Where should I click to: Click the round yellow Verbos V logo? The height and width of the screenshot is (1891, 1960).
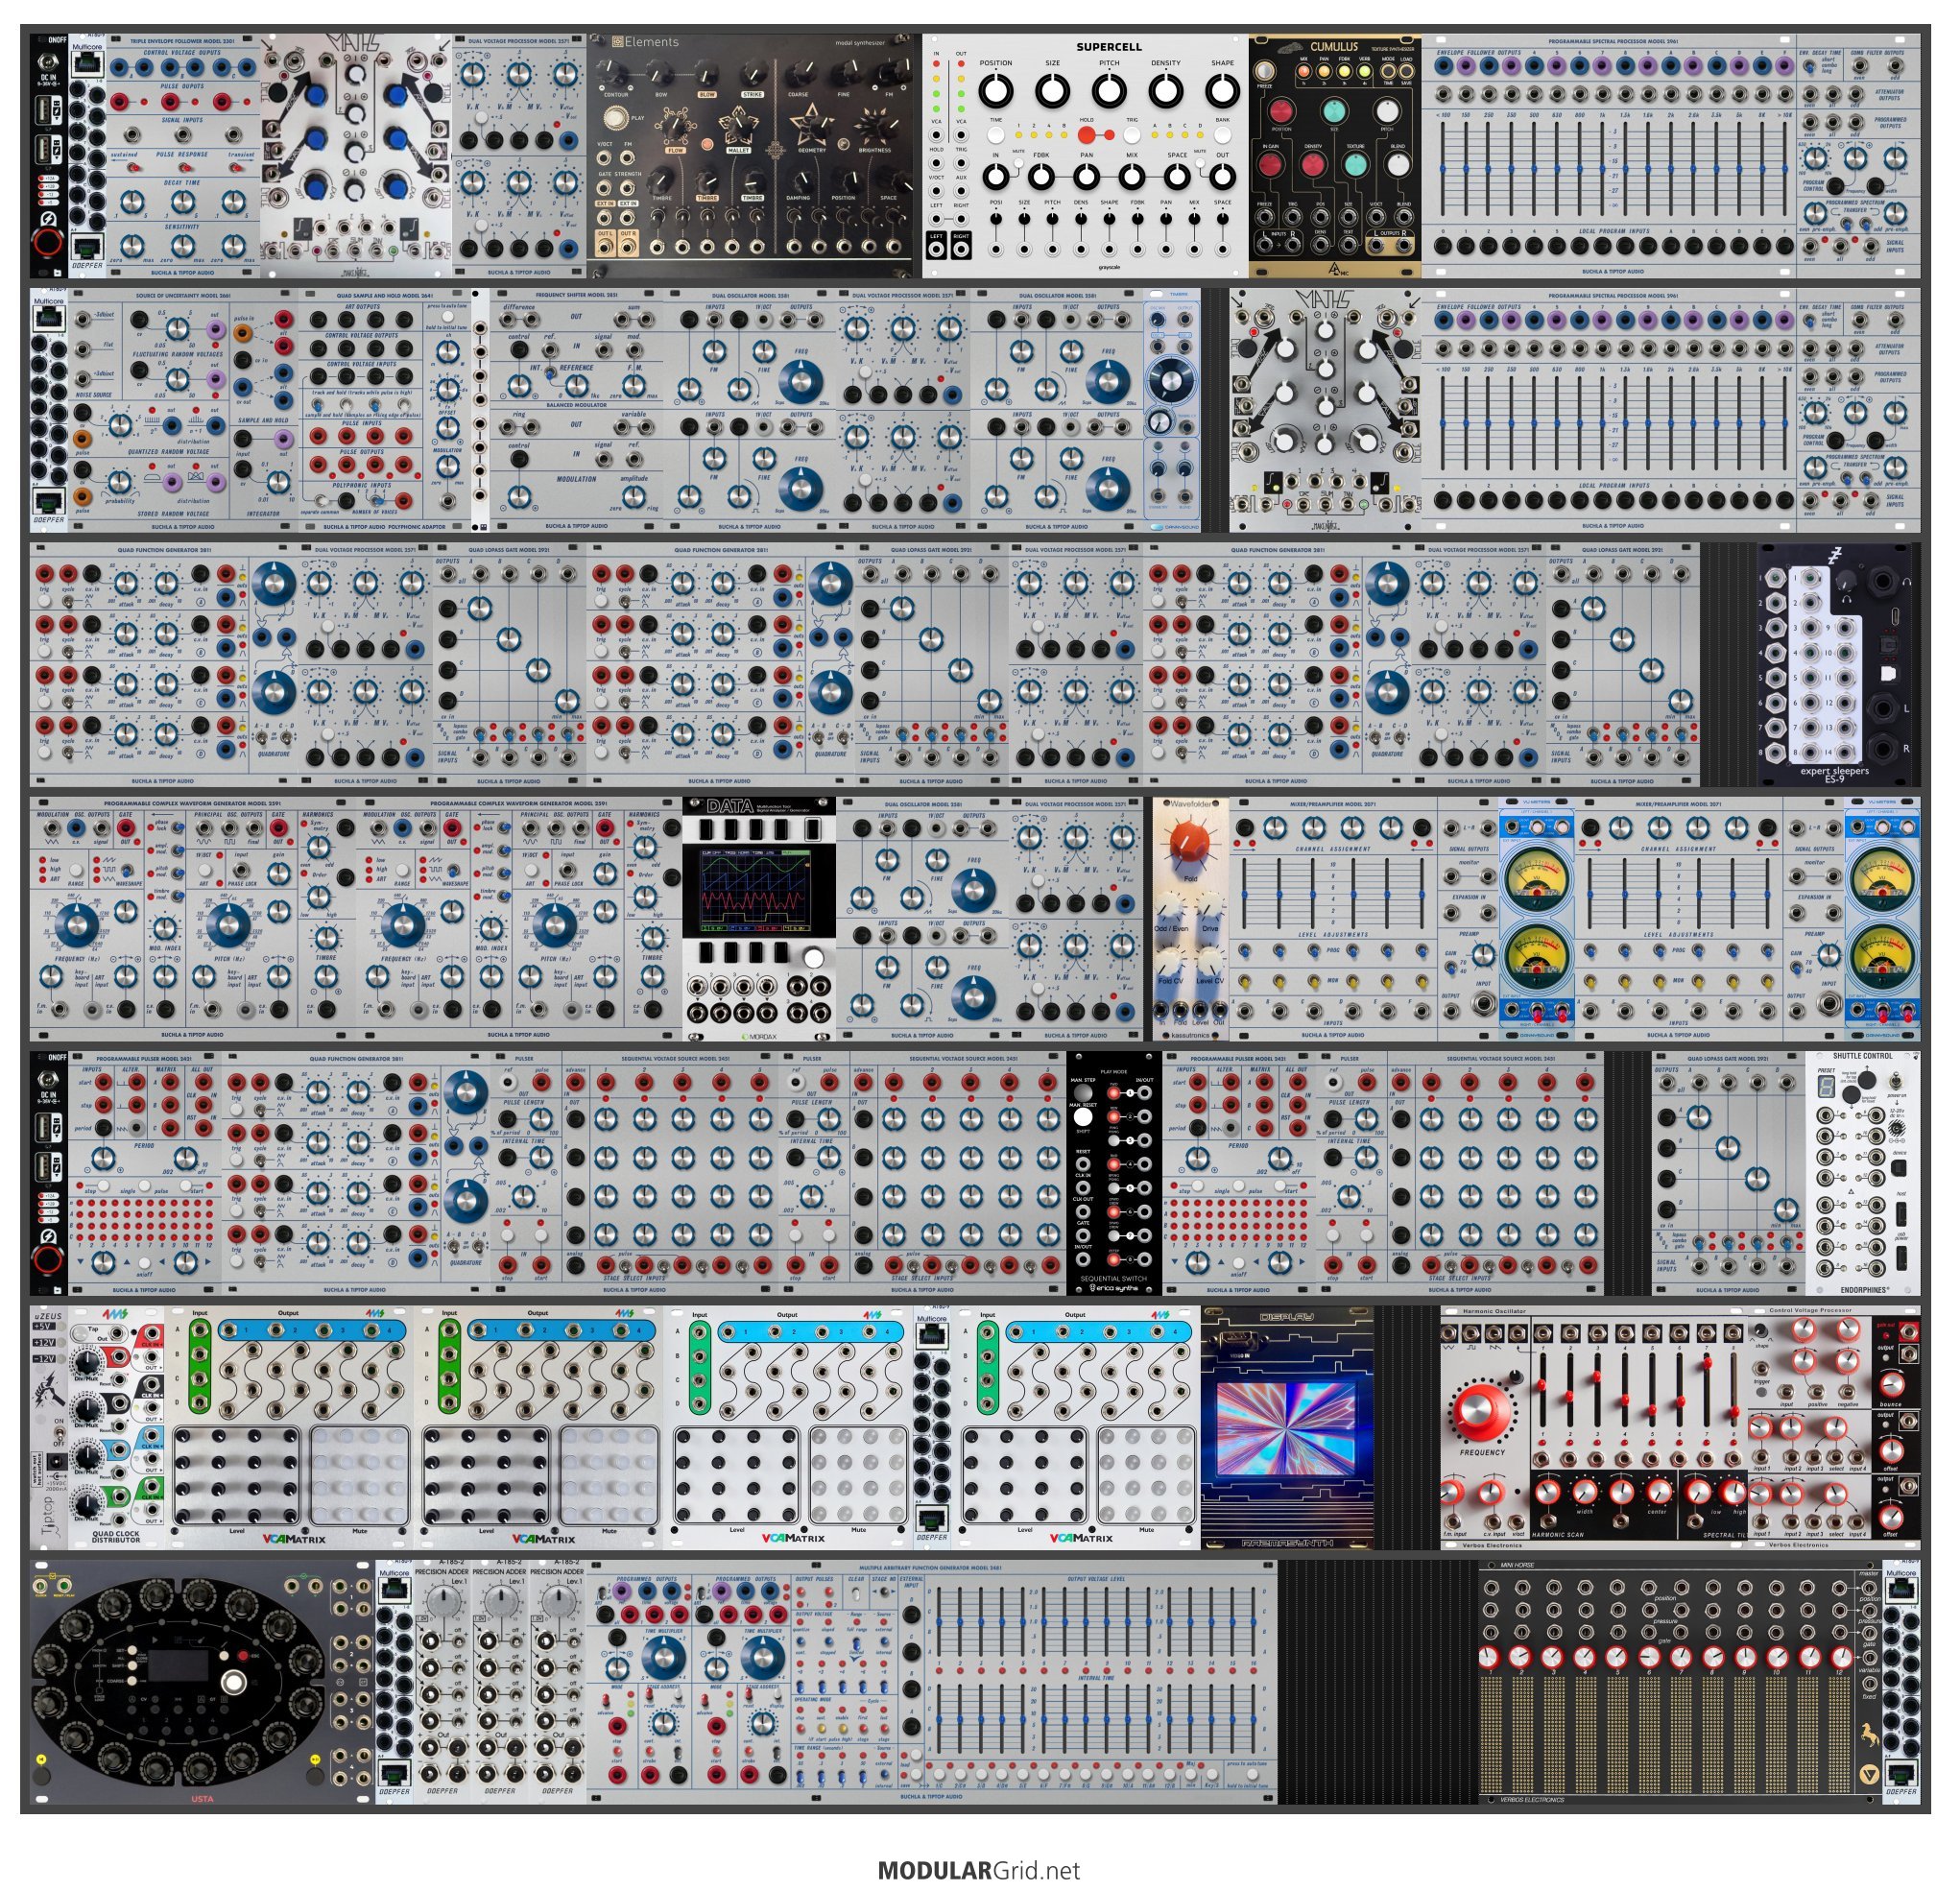(1868, 1775)
